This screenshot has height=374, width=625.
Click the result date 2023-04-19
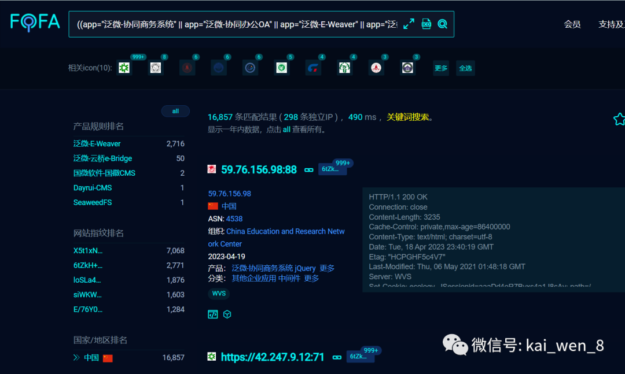point(226,257)
